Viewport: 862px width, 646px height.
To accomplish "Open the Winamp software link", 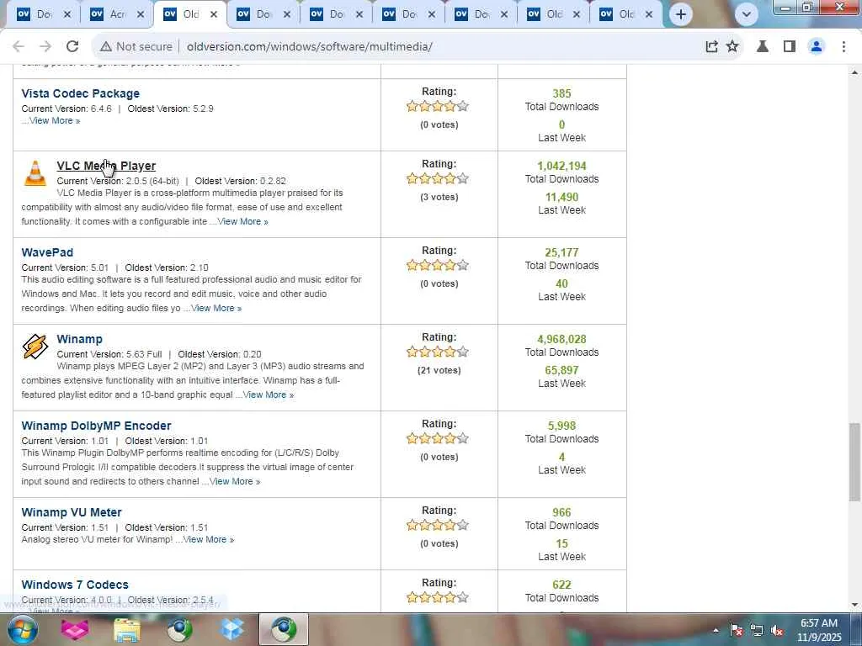I will click(80, 339).
